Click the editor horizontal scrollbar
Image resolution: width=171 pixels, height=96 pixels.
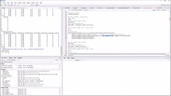pos(118,54)
